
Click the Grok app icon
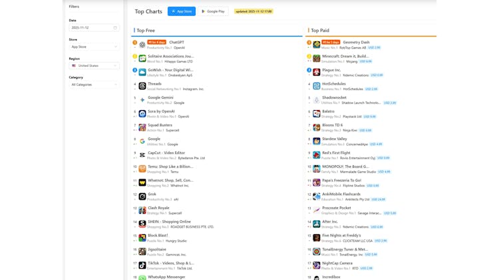(x=142, y=196)
